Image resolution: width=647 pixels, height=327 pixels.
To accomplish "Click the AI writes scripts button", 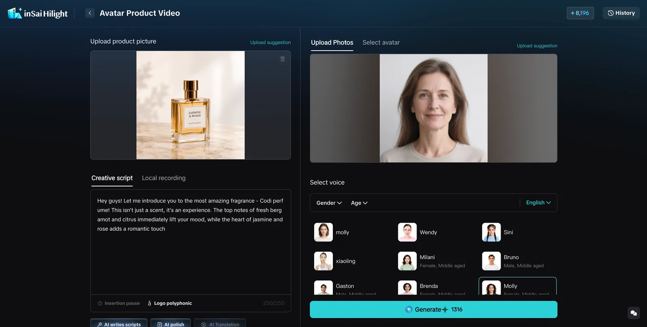I will tap(119, 324).
